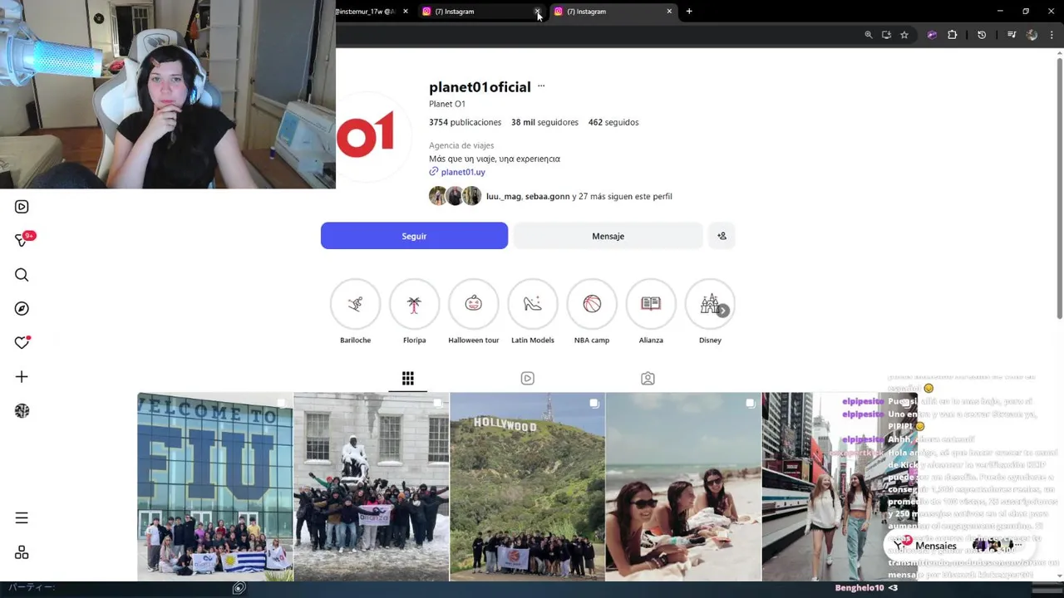Open notifications heart icon

pyautogui.click(x=22, y=342)
